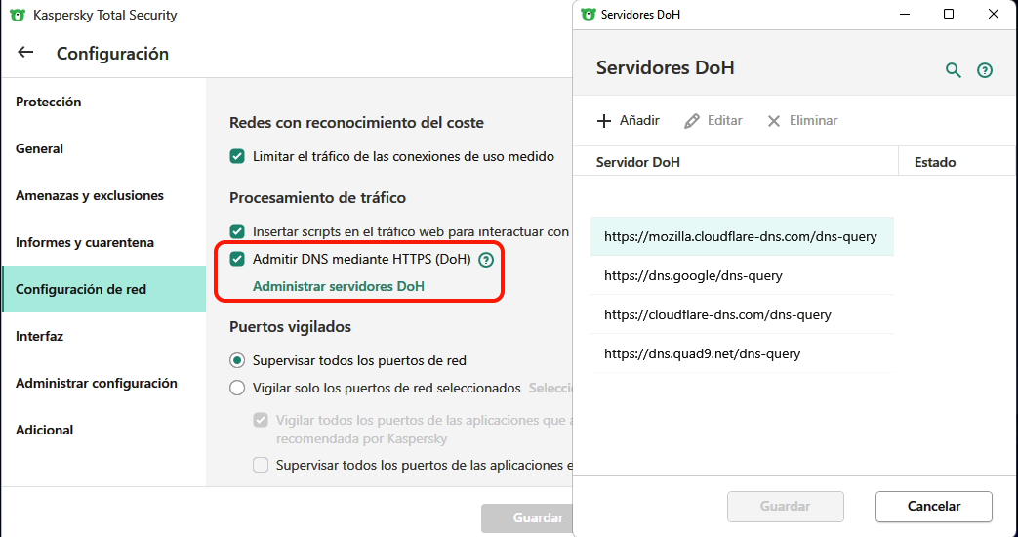
Task: Toggle Limitar el tráfico de conexiones de uso medido
Action: (x=237, y=156)
